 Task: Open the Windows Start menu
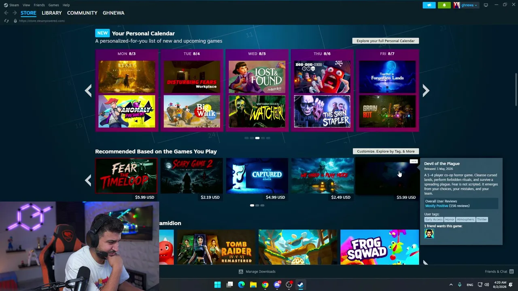217,285
